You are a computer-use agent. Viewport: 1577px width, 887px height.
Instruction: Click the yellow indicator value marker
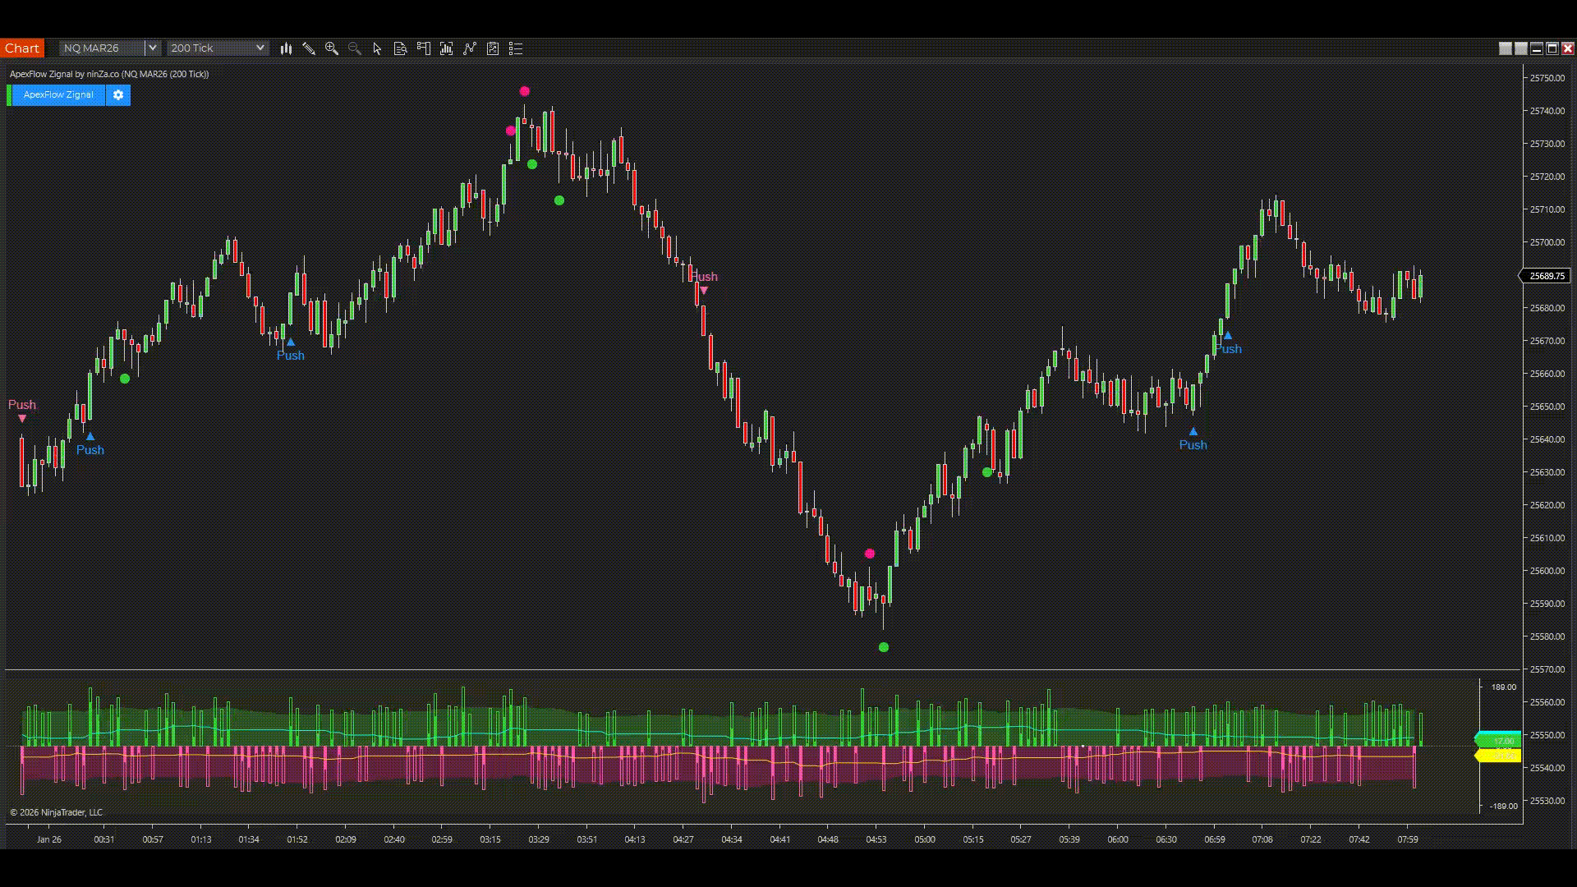tap(1499, 755)
